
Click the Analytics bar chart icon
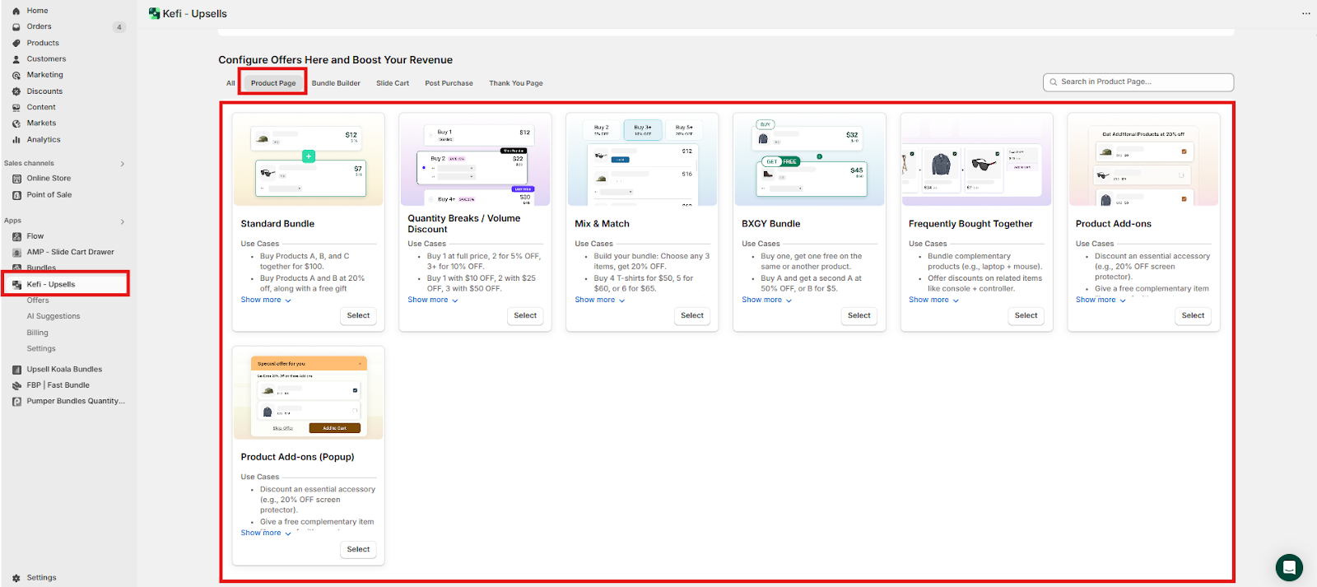(x=16, y=140)
